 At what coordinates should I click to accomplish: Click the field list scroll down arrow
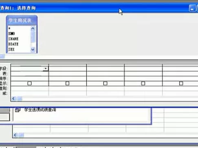click(x=33, y=50)
